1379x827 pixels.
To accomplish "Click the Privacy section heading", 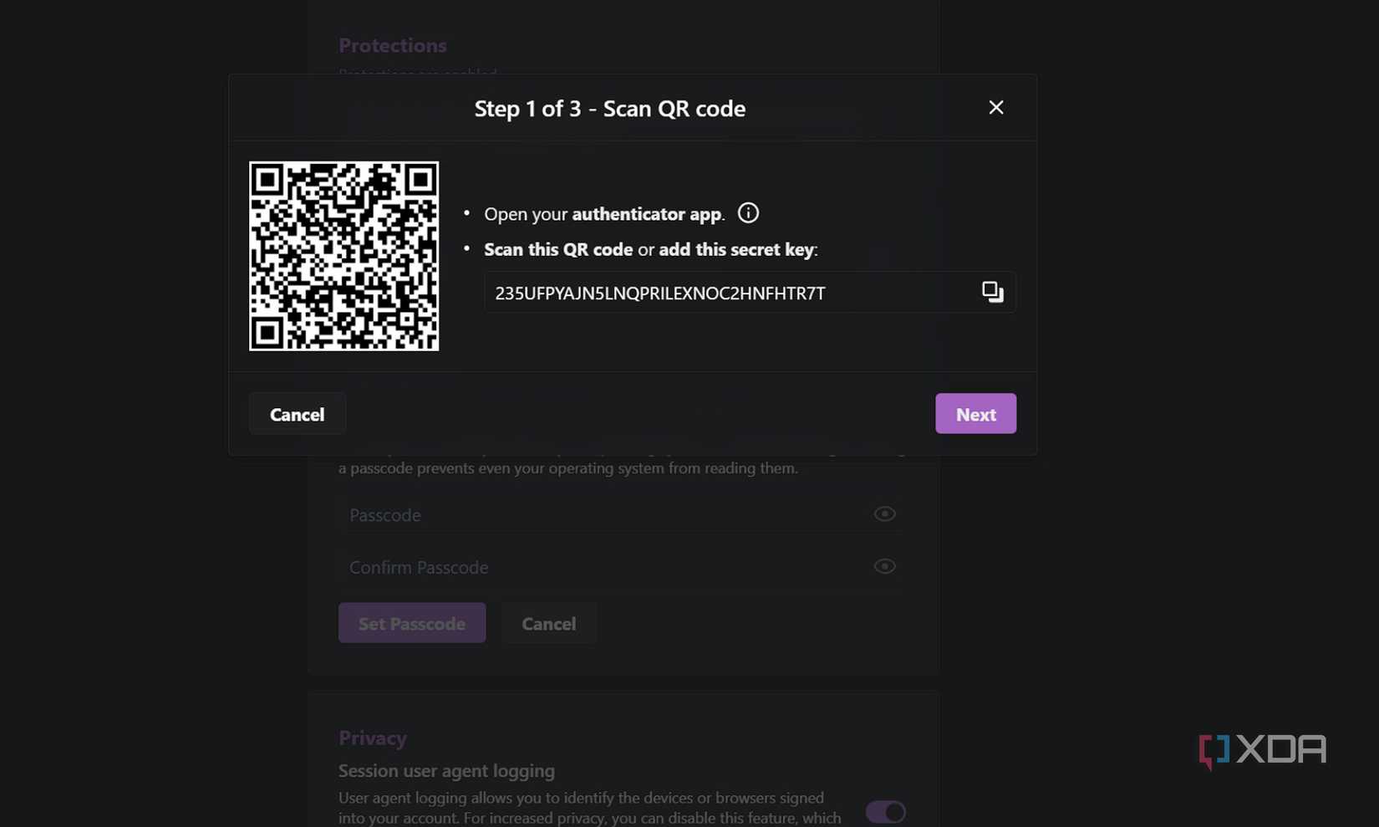I will [373, 738].
